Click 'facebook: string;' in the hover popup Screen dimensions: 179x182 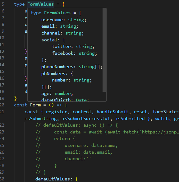coord(75,53)
